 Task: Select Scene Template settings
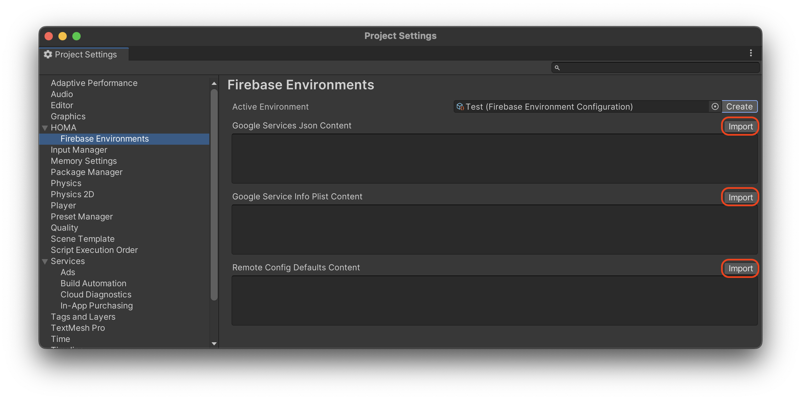click(83, 239)
